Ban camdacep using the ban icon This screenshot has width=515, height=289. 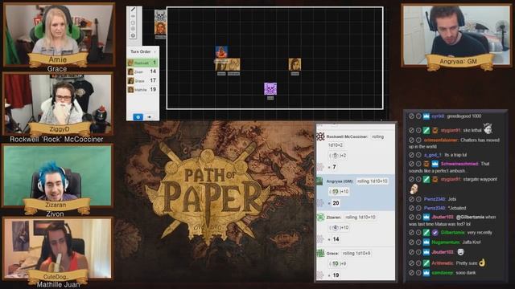click(411, 273)
